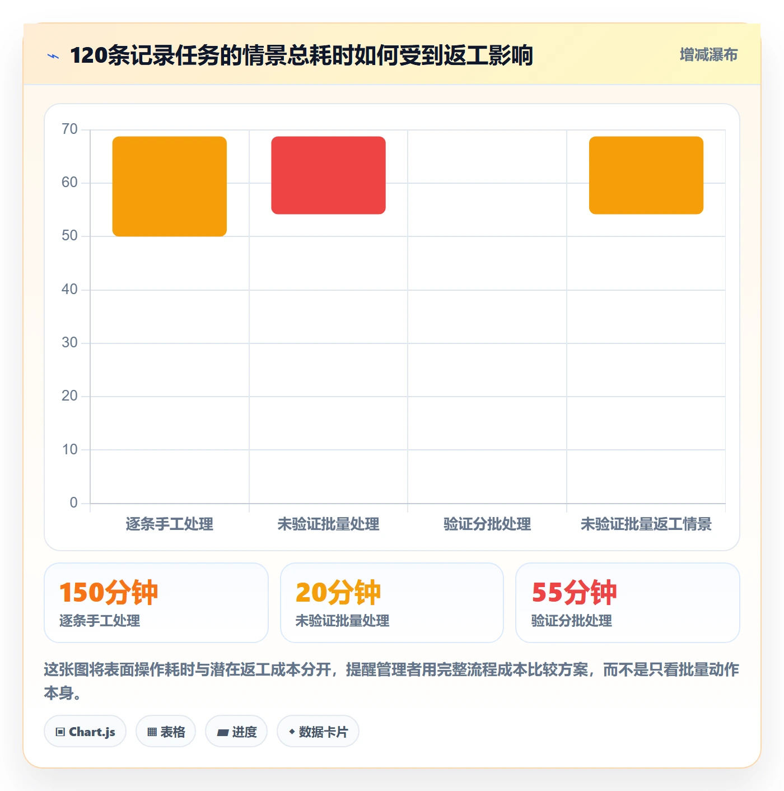
Task: Click the x-axis label 未验证批量返工情景
Action: pyautogui.click(x=646, y=524)
